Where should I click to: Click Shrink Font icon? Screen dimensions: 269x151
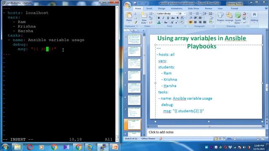pyautogui.click(x=177, y=22)
